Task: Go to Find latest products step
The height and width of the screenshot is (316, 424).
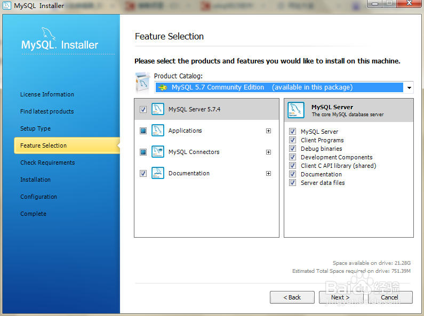Action: tap(47, 111)
